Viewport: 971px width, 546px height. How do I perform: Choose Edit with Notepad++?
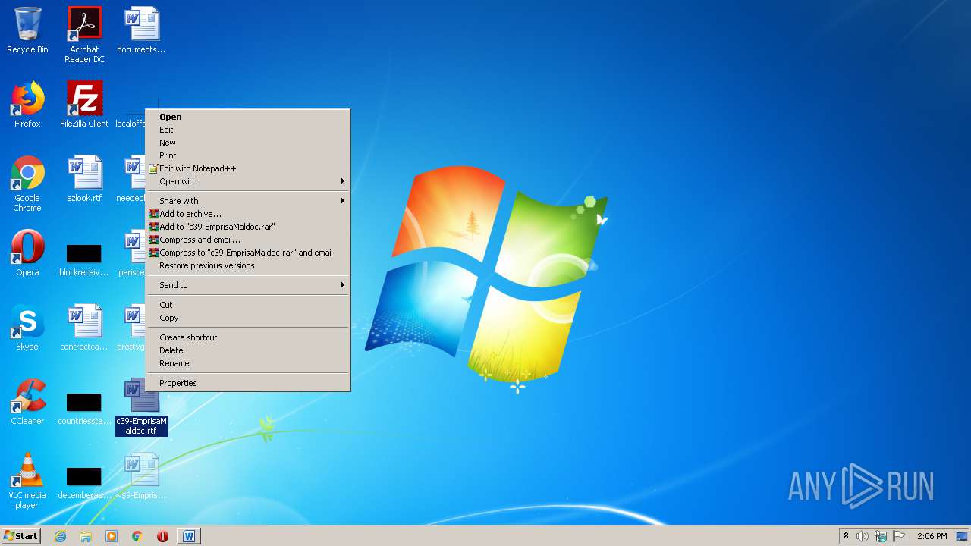coord(248,168)
